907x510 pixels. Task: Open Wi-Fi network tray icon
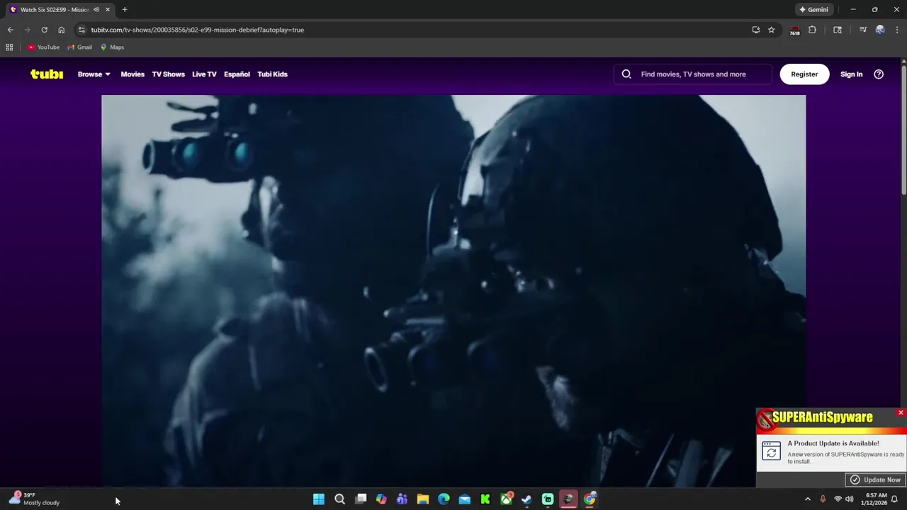[x=838, y=499]
